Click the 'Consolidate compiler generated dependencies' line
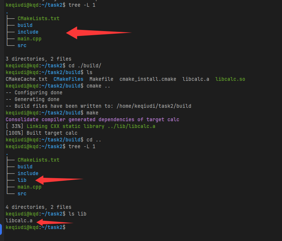This screenshot has height=241, width=282. [x=92, y=119]
